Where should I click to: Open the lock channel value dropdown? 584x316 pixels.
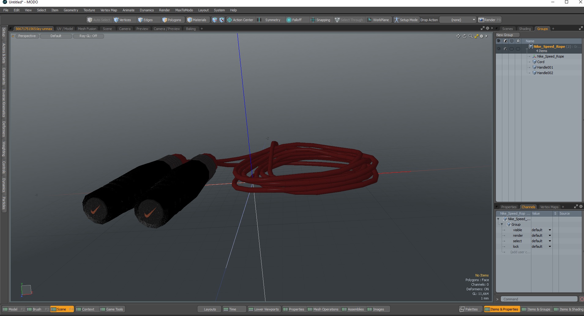pyautogui.click(x=541, y=246)
